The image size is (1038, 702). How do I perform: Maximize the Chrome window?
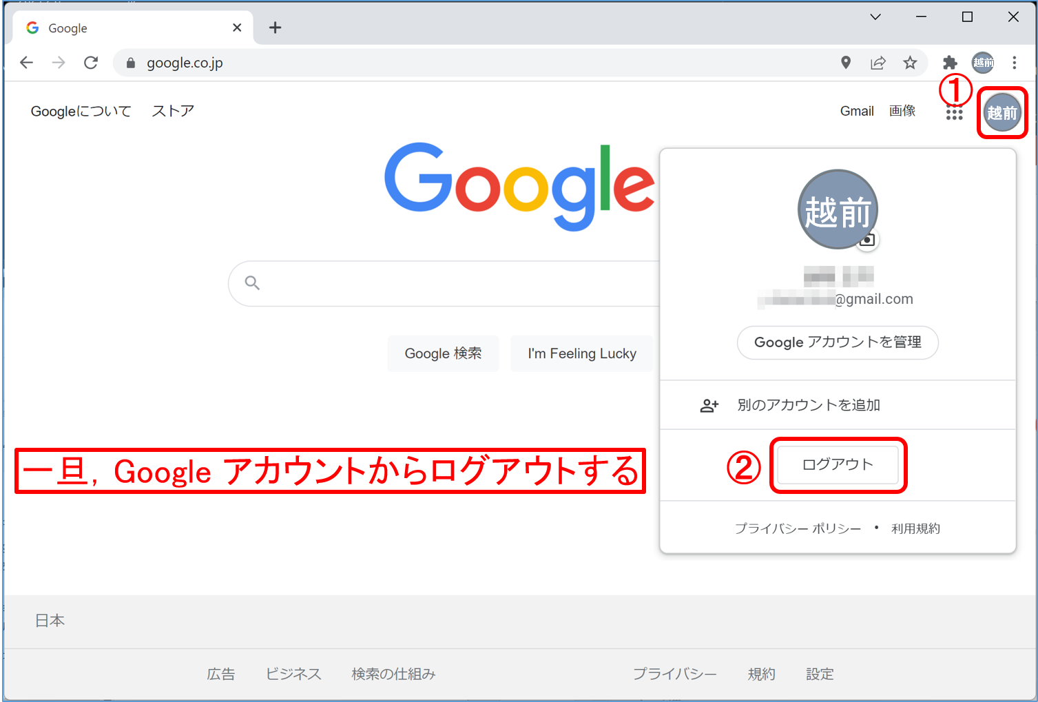(x=967, y=17)
